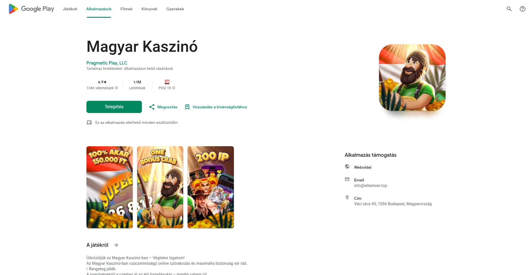Click the info icon next to PEGI 18
This screenshot has height=275, width=532.
(174, 88)
